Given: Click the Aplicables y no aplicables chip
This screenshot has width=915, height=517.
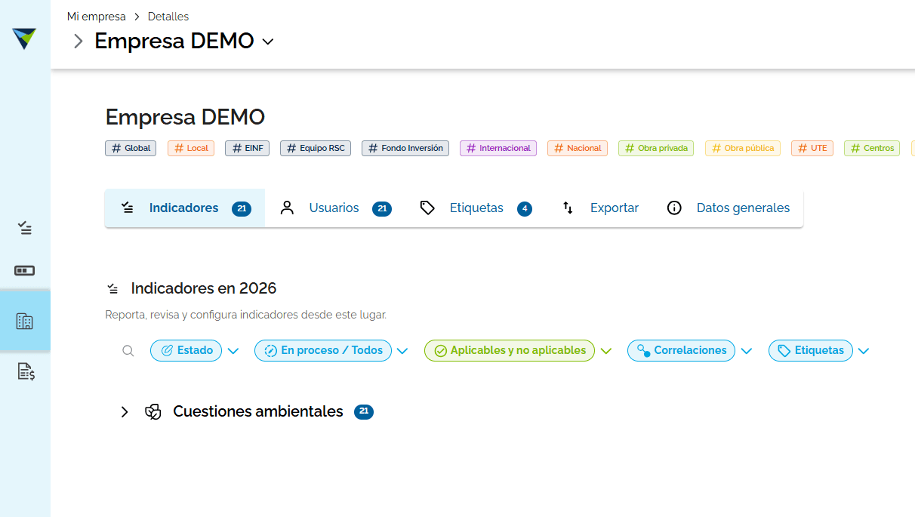Looking at the screenshot, I should point(510,350).
